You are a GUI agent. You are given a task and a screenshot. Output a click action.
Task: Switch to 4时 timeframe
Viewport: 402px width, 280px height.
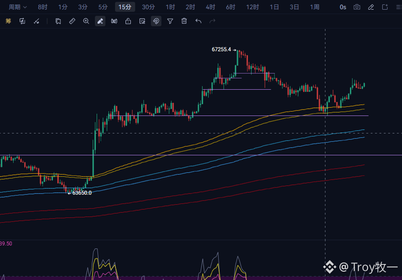point(210,7)
